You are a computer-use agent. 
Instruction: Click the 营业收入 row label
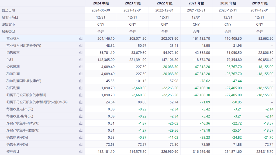pyautogui.click(x=13, y=39)
